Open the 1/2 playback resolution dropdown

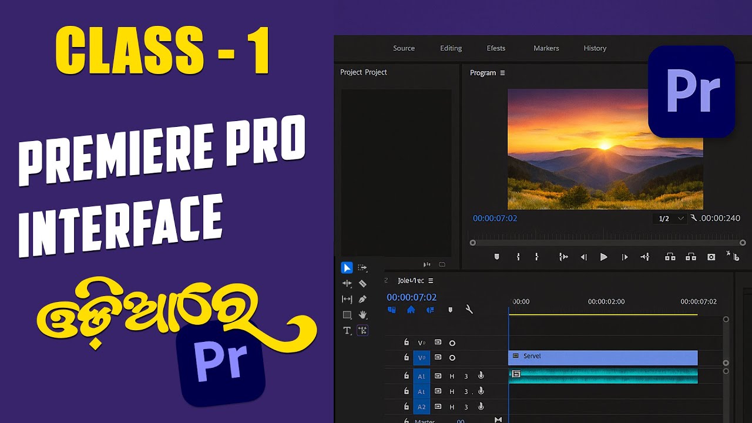pyautogui.click(x=670, y=219)
